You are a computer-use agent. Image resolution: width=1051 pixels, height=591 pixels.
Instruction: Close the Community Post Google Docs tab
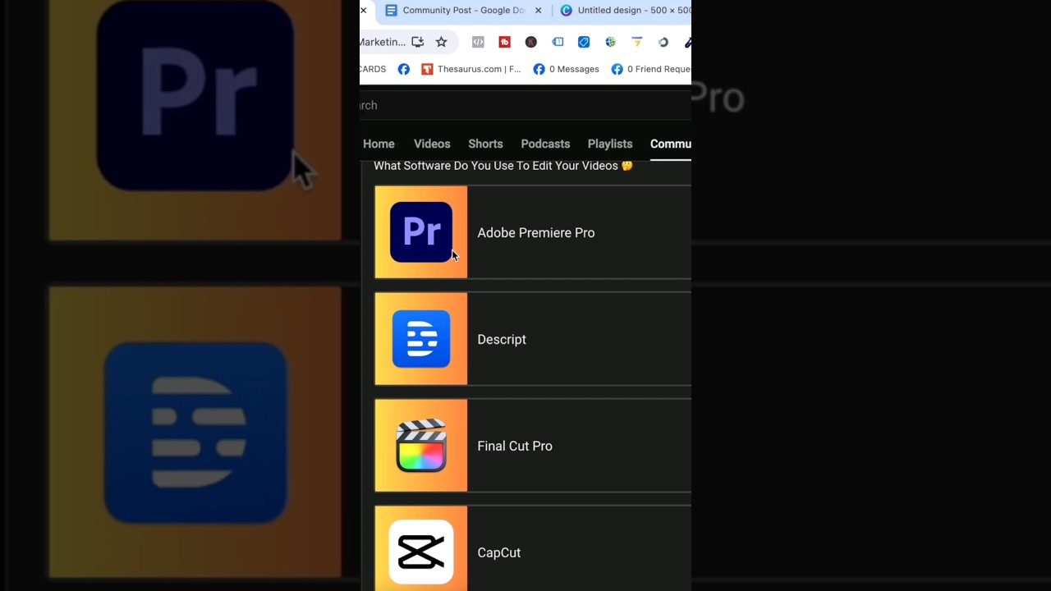pyautogui.click(x=538, y=11)
